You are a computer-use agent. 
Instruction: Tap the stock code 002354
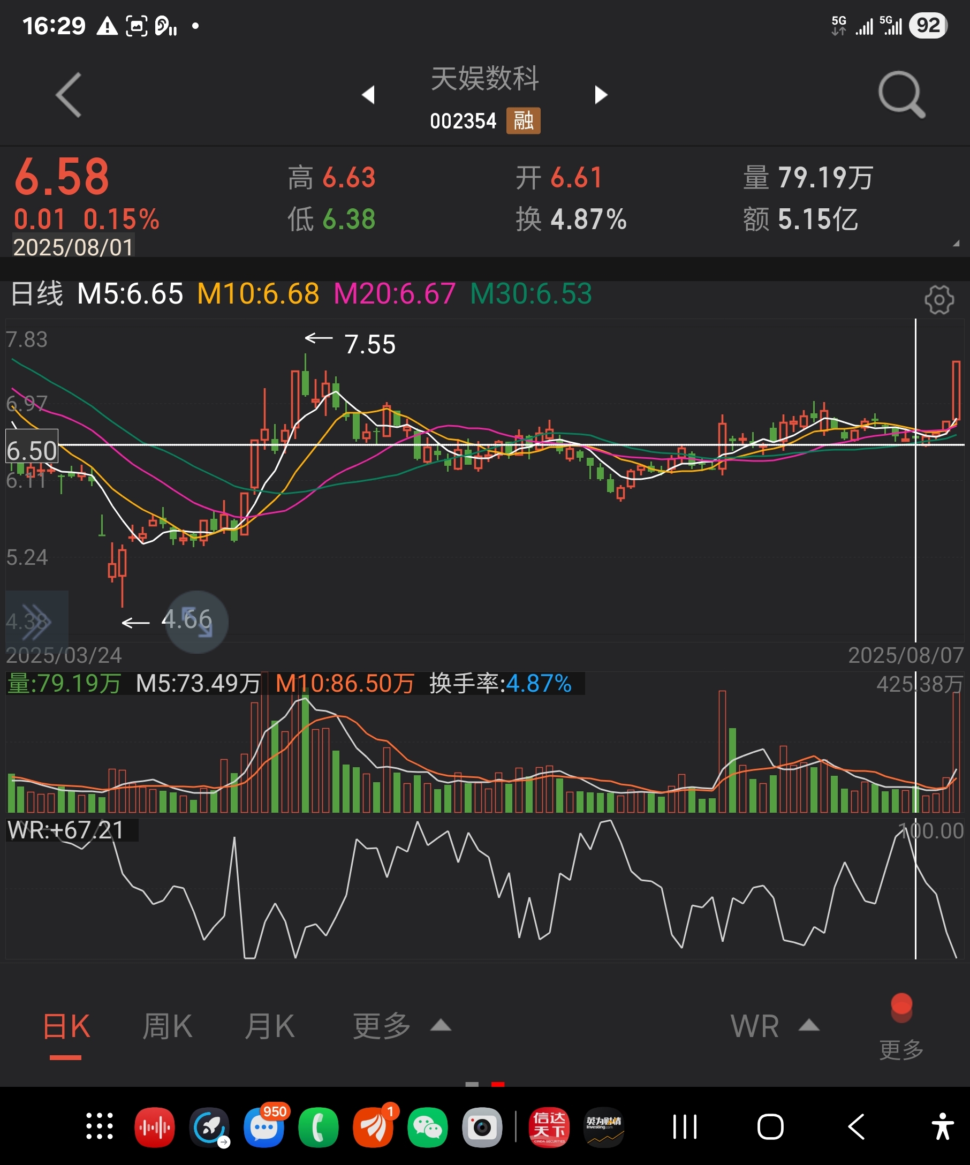click(x=463, y=121)
